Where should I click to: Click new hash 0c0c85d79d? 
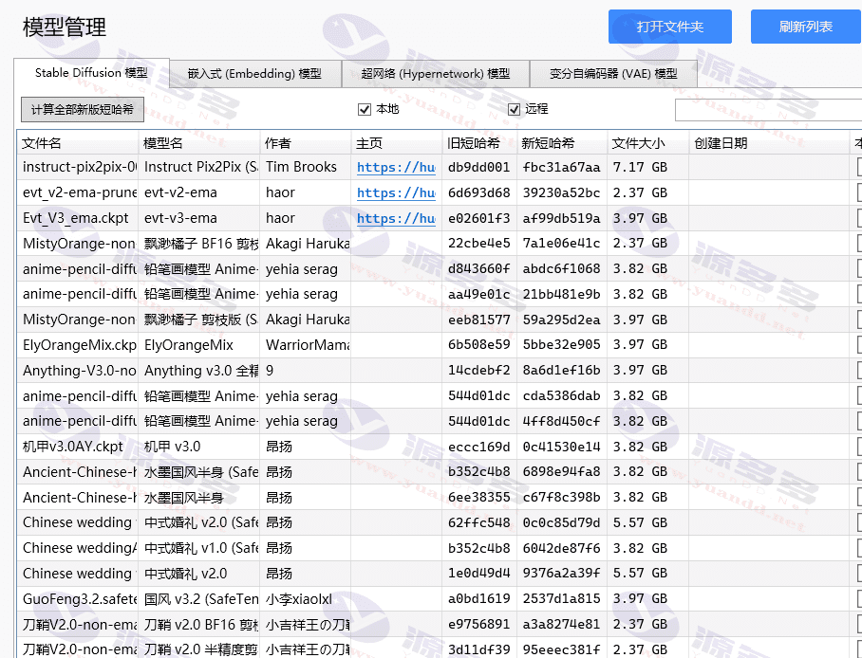point(562,522)
